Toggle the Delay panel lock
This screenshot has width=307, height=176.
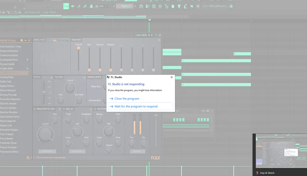click(x=91, y=109)
